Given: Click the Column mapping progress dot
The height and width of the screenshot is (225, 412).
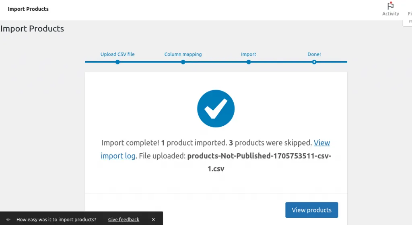Looking at the screenshot, I should point(183,62).
